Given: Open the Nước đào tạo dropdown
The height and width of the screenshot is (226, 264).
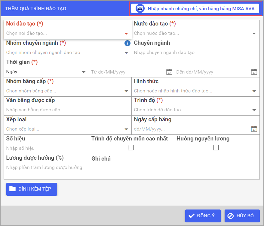Looking at the screenshot, I should [x=254, y=34].
